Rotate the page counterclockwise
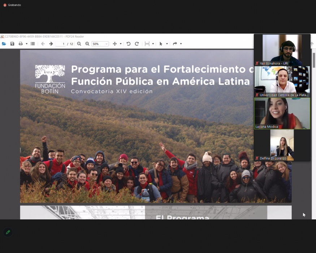316x253 pixels. click(x=128, y=44)
